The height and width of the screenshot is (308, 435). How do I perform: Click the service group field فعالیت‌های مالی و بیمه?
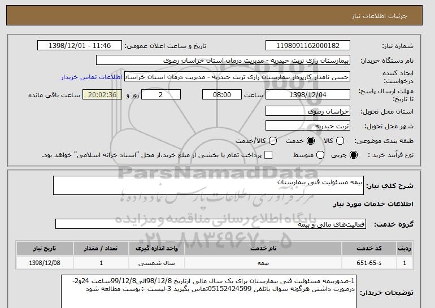coord(211,224)
